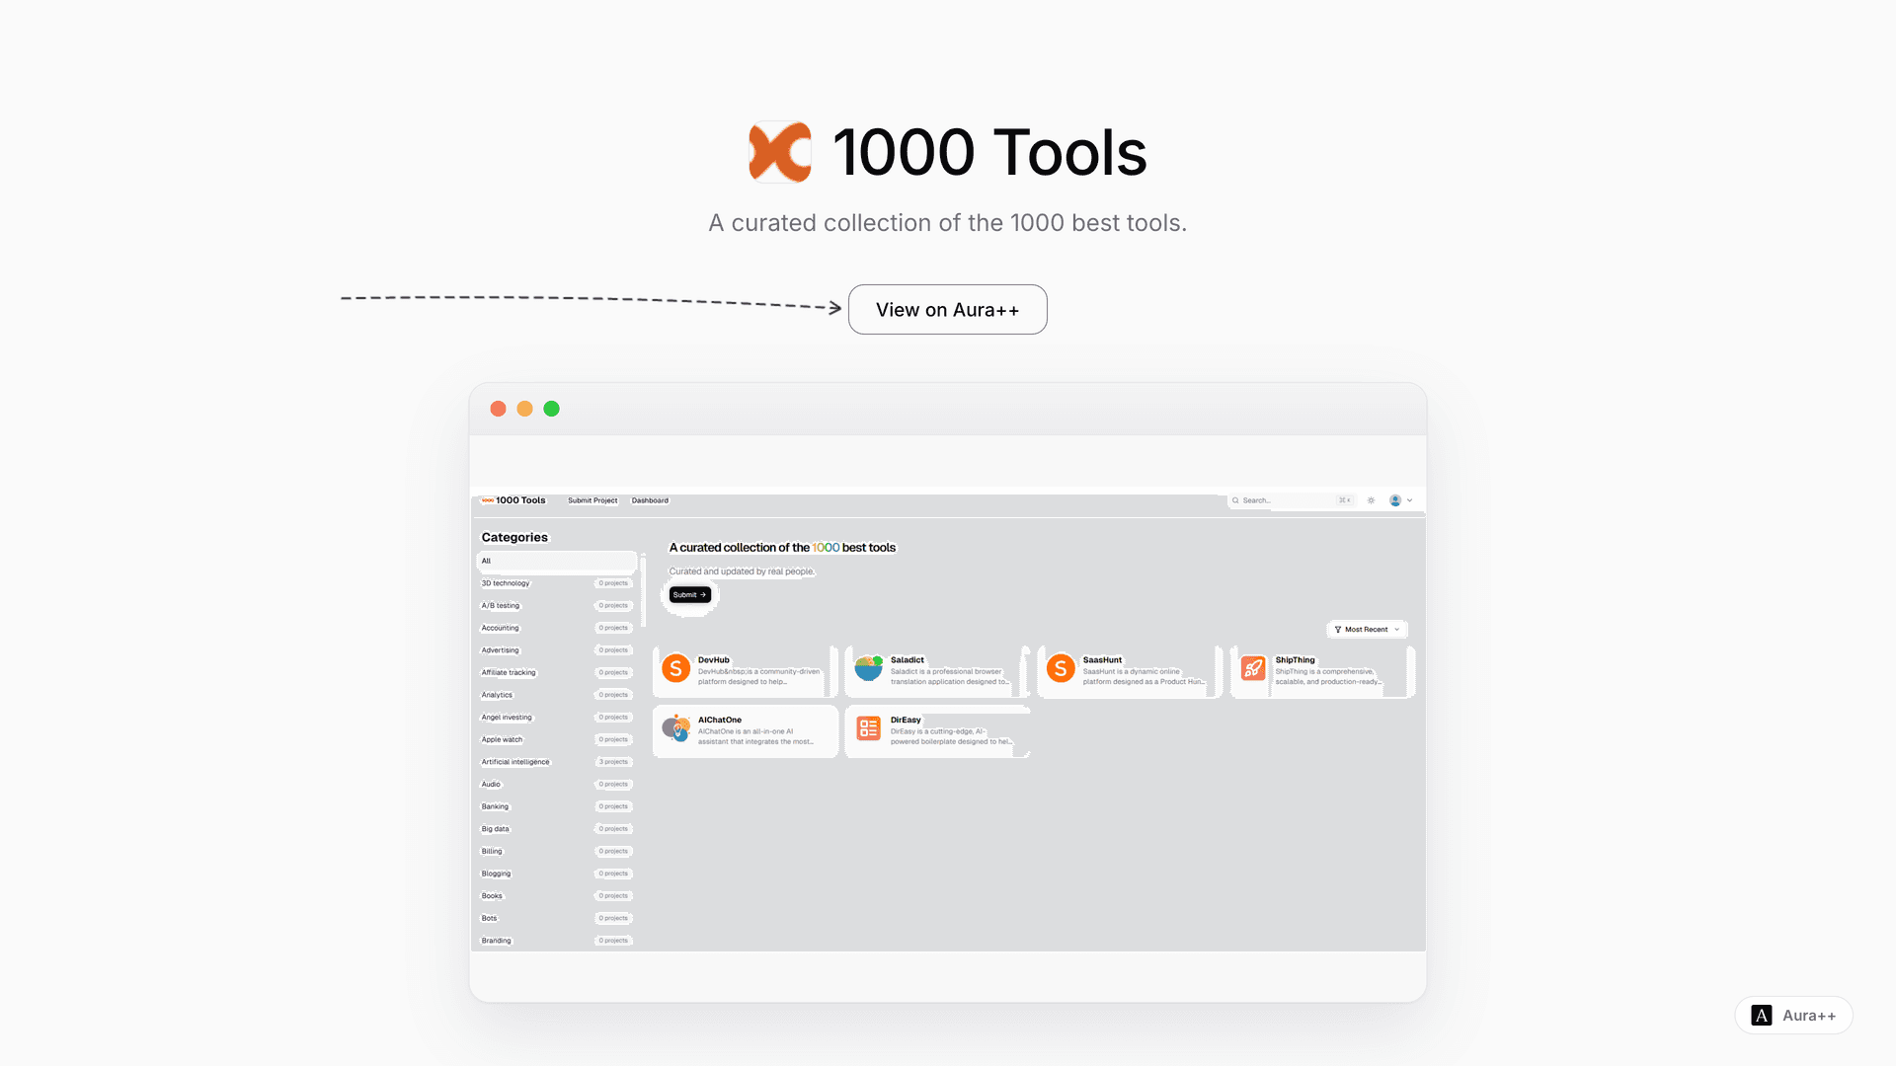Select the Big data category
This screenshot has width=1896, height=1066.
pos(496,829)
